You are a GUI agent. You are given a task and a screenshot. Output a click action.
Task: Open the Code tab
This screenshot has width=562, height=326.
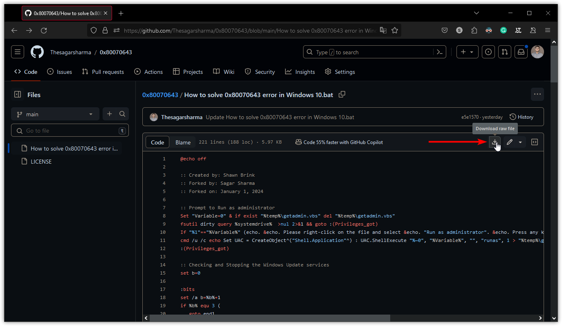click(26, 72)
